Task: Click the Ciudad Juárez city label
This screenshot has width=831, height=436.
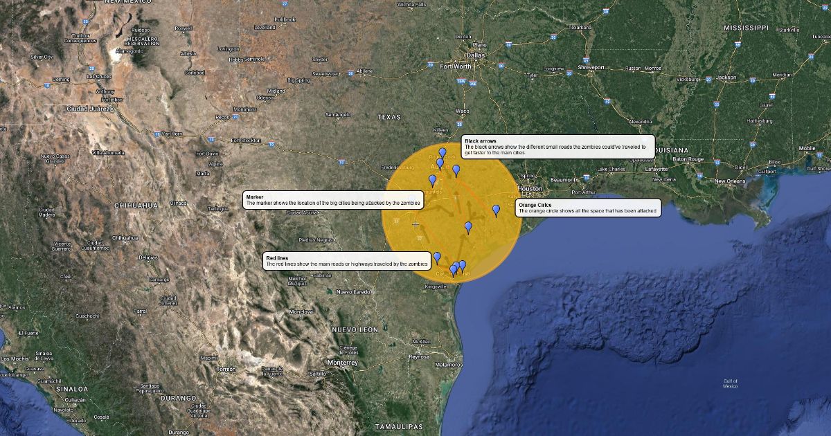Action: [x=90, y=109]
